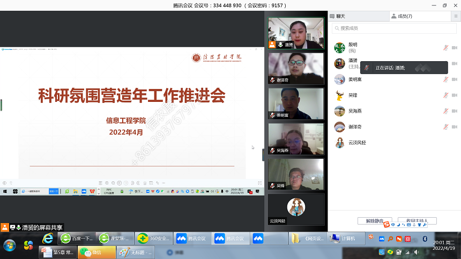The width and height of the screenshot is (461, 259).
Task: Open the 微信 WeChat taskbar item
Action: (x=96, y=252)
